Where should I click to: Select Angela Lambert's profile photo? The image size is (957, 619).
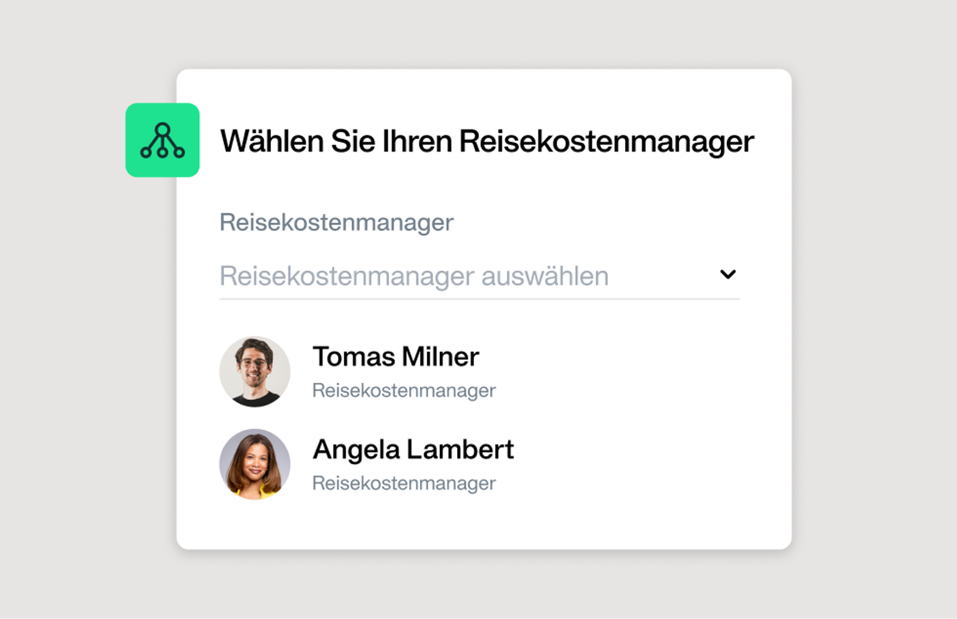pos(255,464)
